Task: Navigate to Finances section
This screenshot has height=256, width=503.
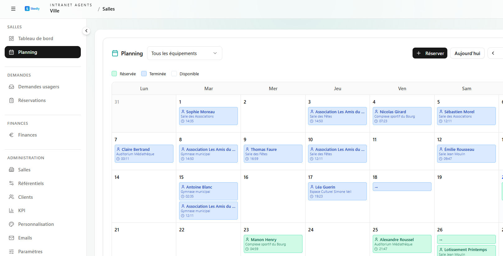Action: (x=43, y=135)
